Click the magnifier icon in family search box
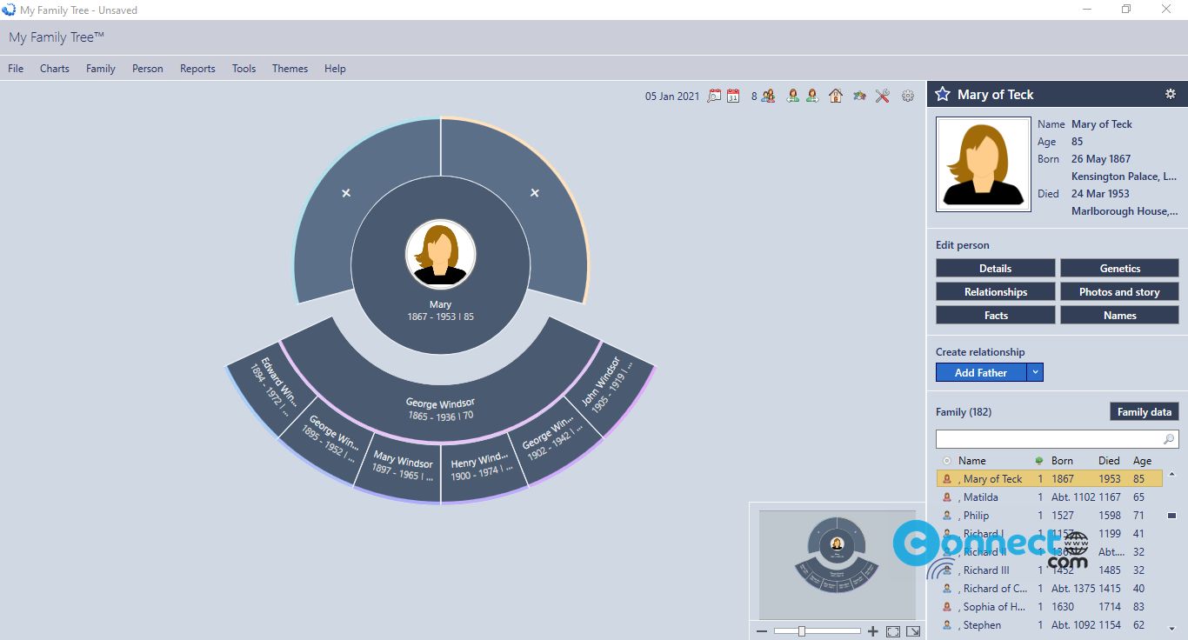The height and width of the screenshot is (640, 1188). (1169, 439)
